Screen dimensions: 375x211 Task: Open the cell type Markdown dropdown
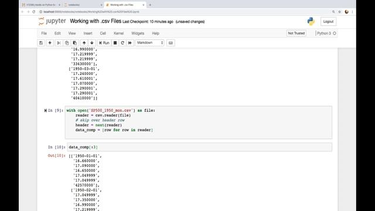150,43
